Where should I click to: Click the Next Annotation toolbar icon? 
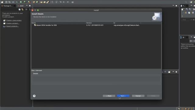pyautogui.click(x=52, y=2)
